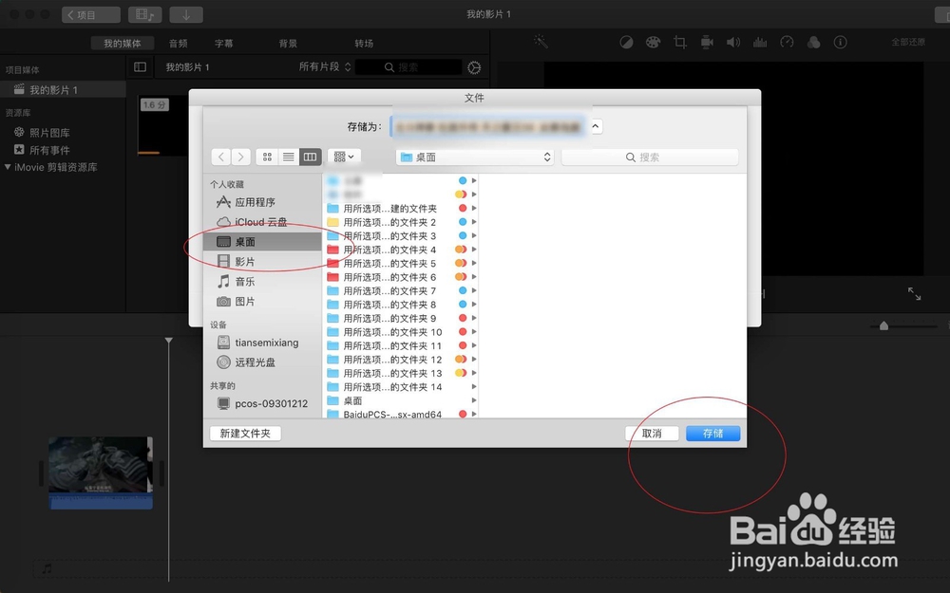
Task: Select the volume adjustment speaker icon
Action: (732, 42)
